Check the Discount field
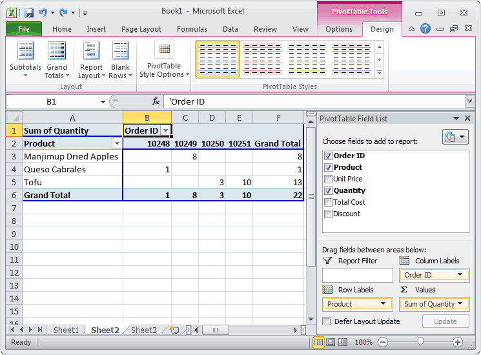Screen dimensions: 481x355 coord(328,214)
